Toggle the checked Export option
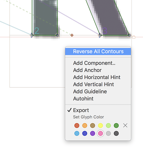 tap(98, 110)
